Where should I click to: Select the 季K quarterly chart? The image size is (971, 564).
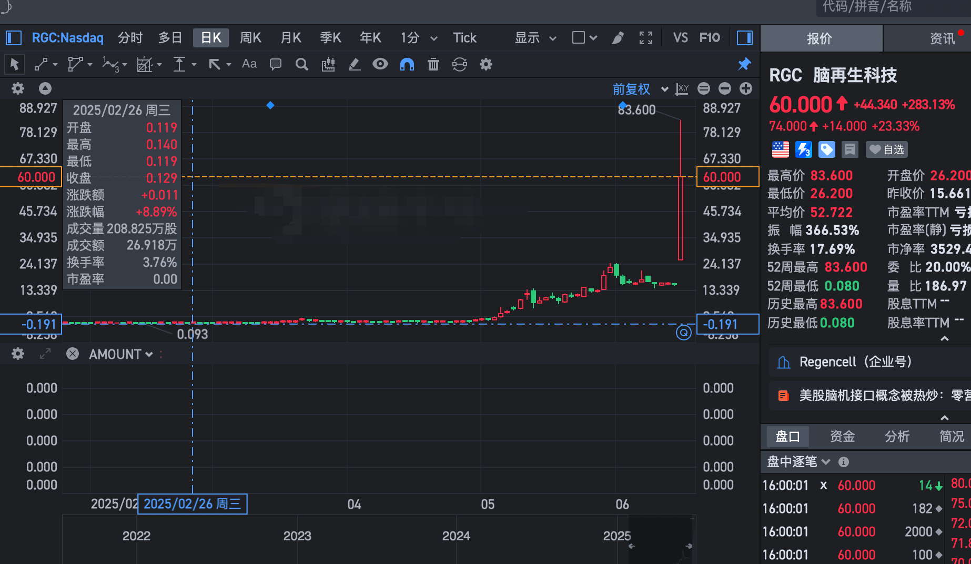[x=331, y=38]
